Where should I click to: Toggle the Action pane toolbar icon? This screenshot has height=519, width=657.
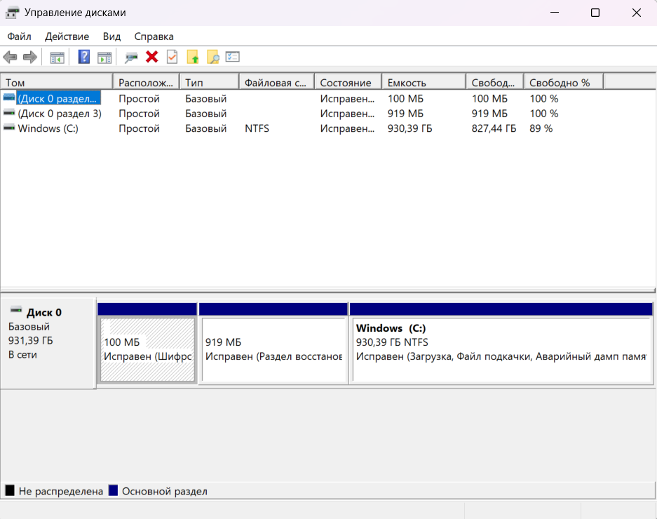coord(104,58)
